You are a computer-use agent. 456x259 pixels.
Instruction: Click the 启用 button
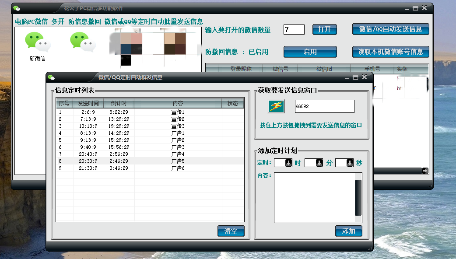[310, 52]
